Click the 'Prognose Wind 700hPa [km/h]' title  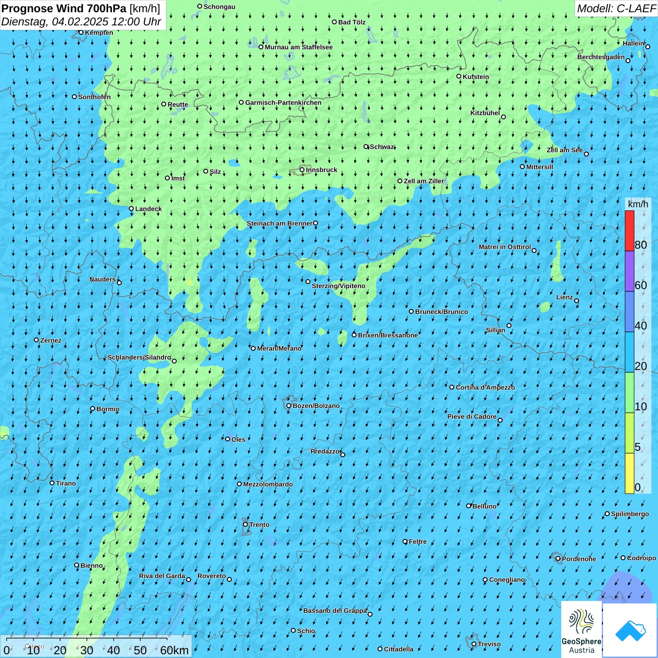pos(81,8)
